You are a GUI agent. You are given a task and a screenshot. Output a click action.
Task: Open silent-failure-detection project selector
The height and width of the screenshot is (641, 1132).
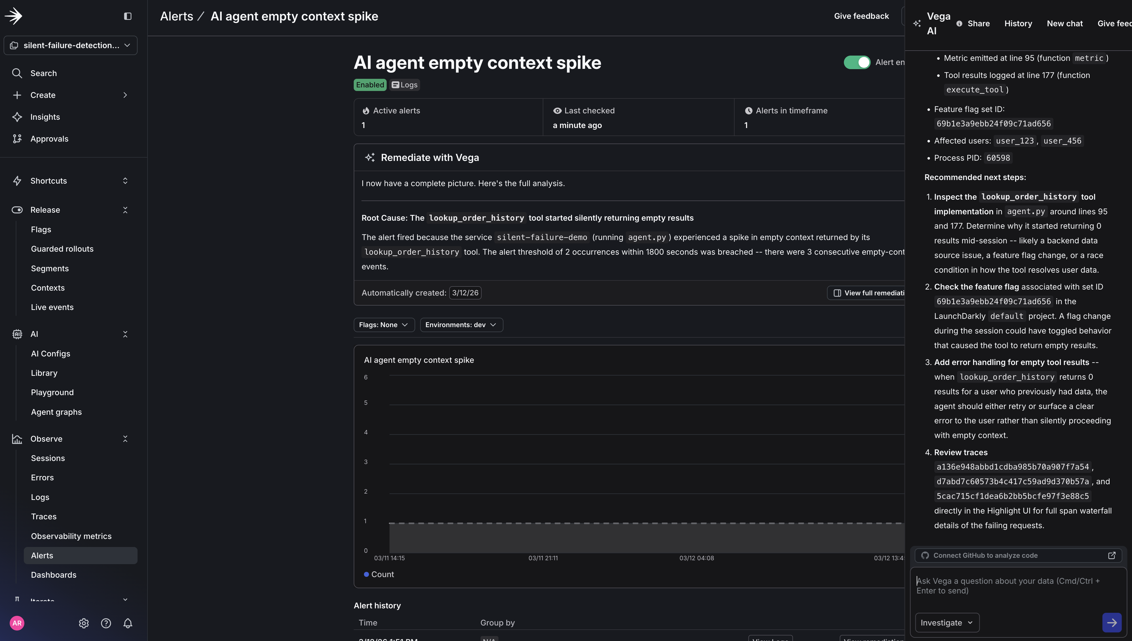pos(71,45)
